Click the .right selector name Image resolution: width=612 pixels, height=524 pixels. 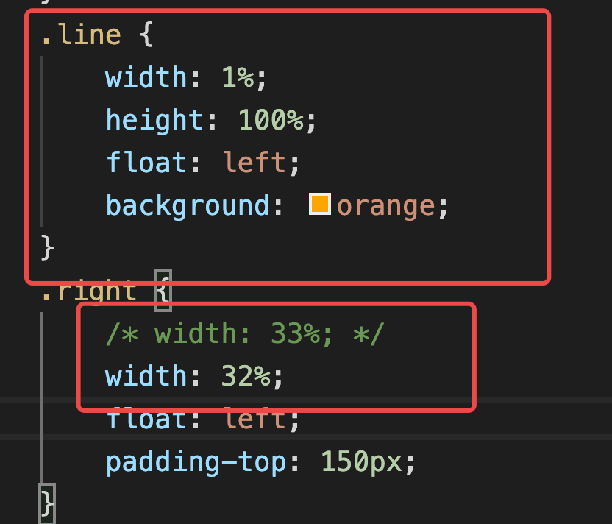click(x=88, y=291)
